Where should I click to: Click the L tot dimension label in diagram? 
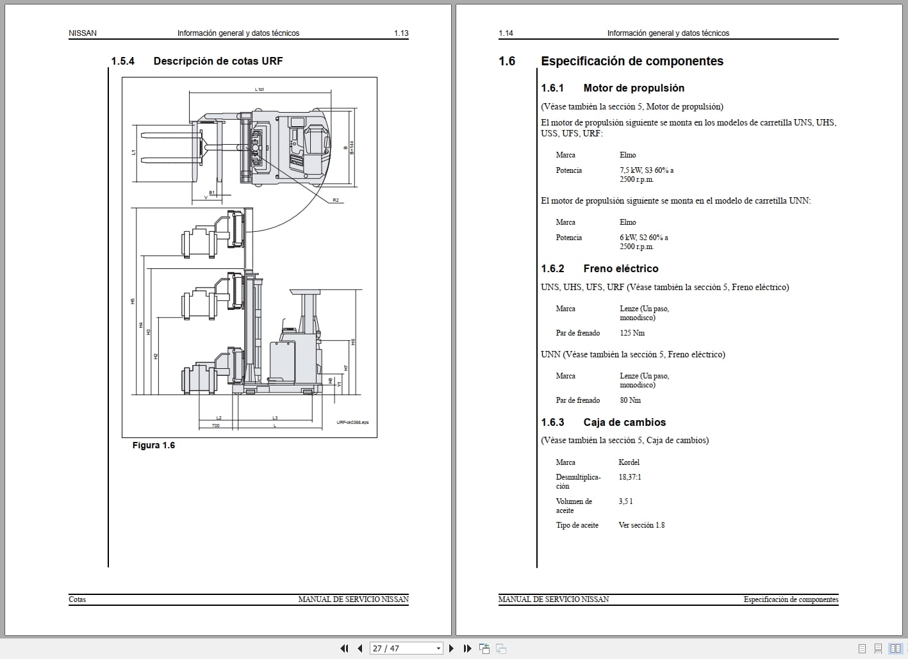coord(260,90)
